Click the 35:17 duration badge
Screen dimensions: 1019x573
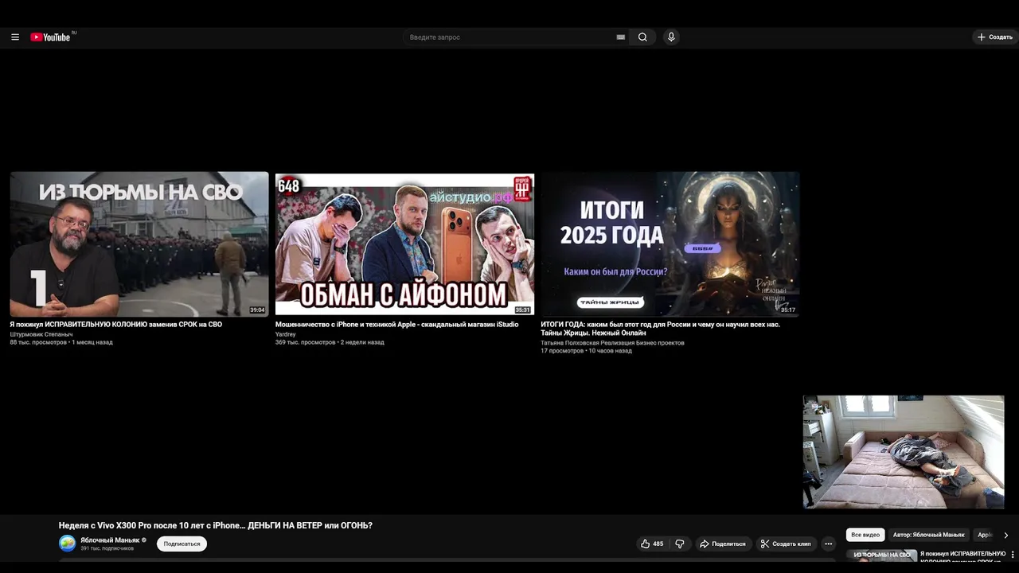pyautogui.click(x=787, y=310)
